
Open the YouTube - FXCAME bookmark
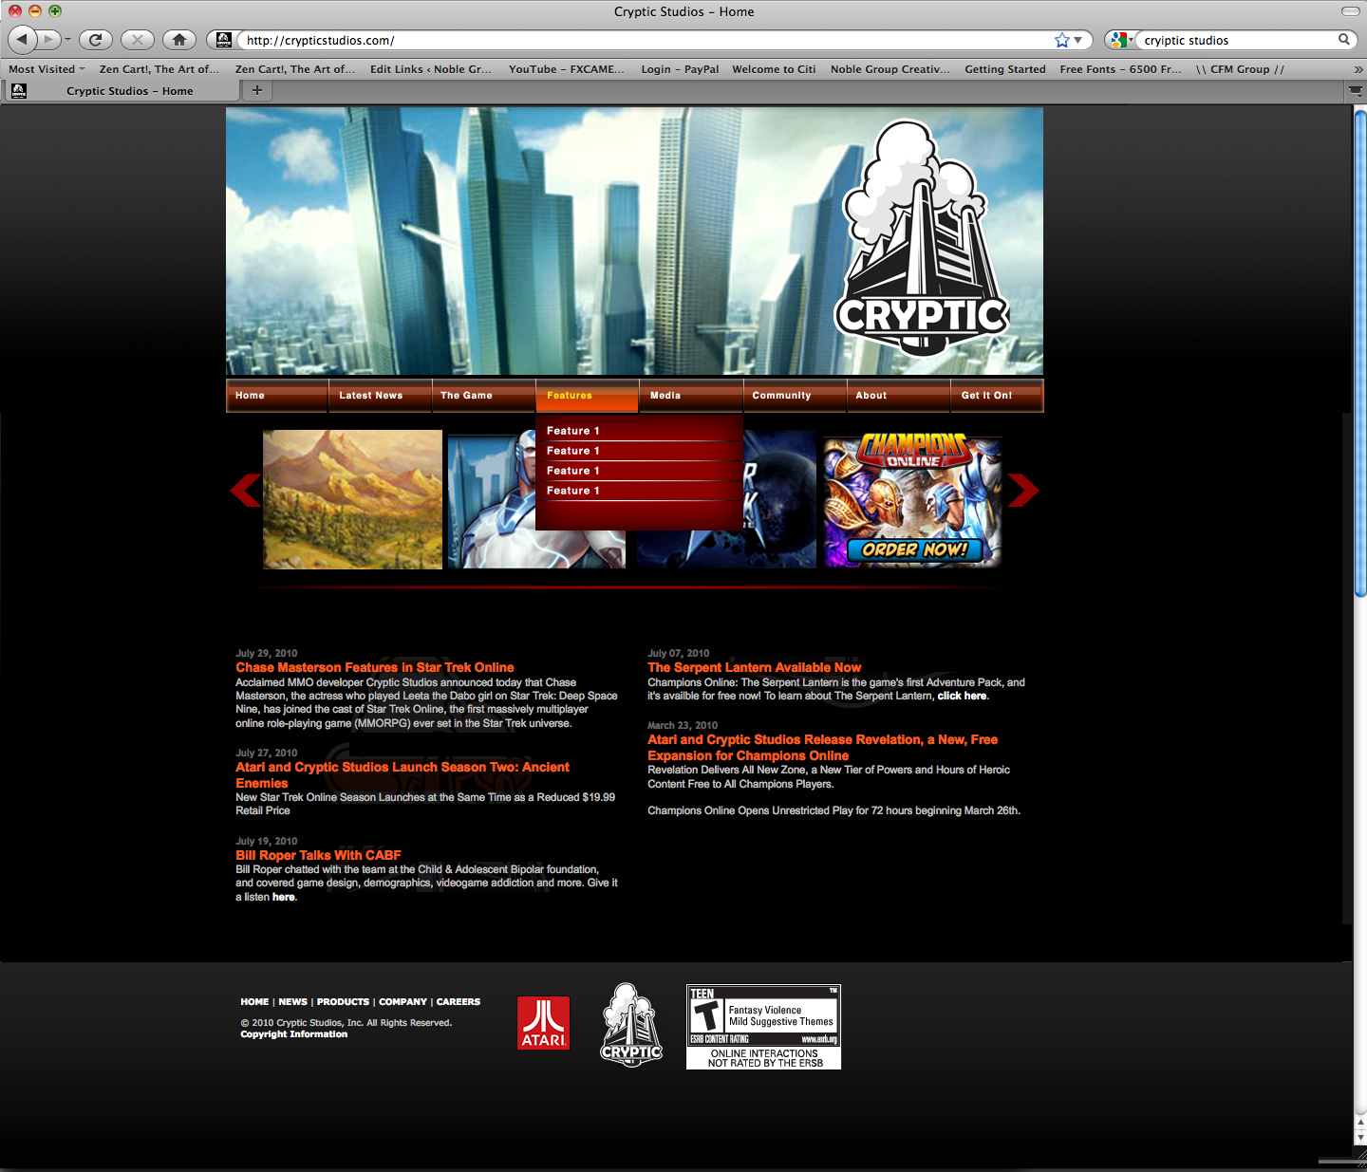click(x=566, y=69)
